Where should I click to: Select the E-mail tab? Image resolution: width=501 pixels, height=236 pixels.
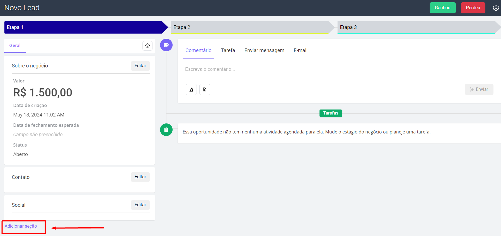(300, 50)
